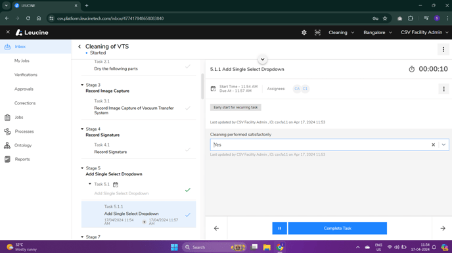Open the Jobs clipboard icon in sidebar
The image size is (452, 253).
click(7, 118)
